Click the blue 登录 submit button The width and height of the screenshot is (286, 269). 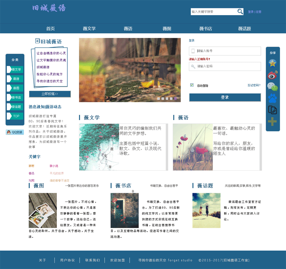[225, 97]
